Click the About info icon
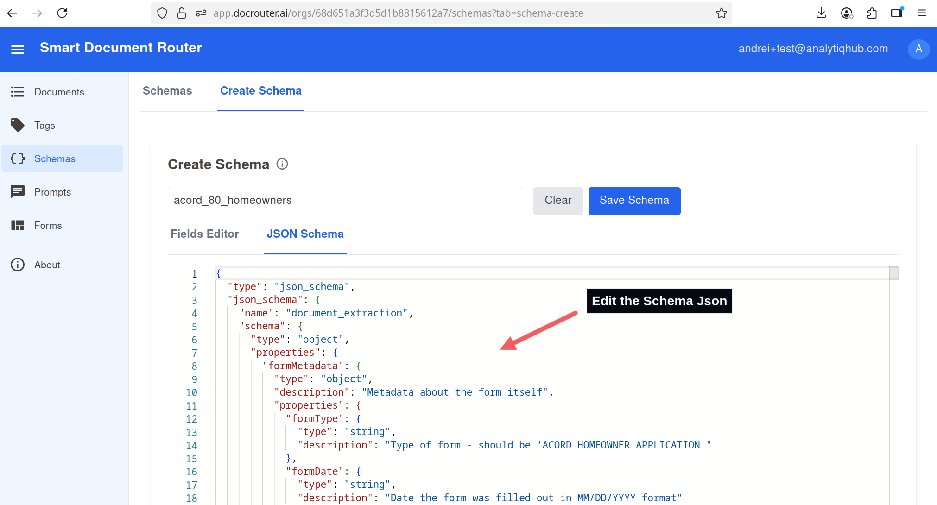This screenshot has height=505, width=937. pyautogui.click(x=18, y=265)
